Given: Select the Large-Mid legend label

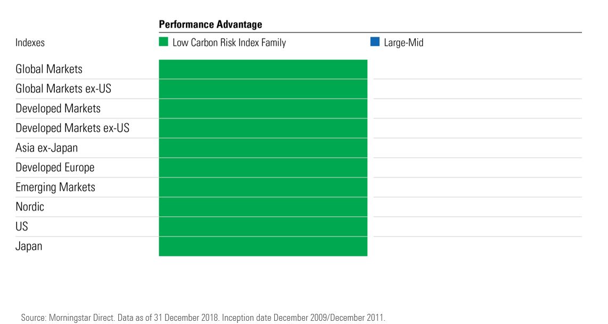Looking at the screenshot, I should coord(403,43).
